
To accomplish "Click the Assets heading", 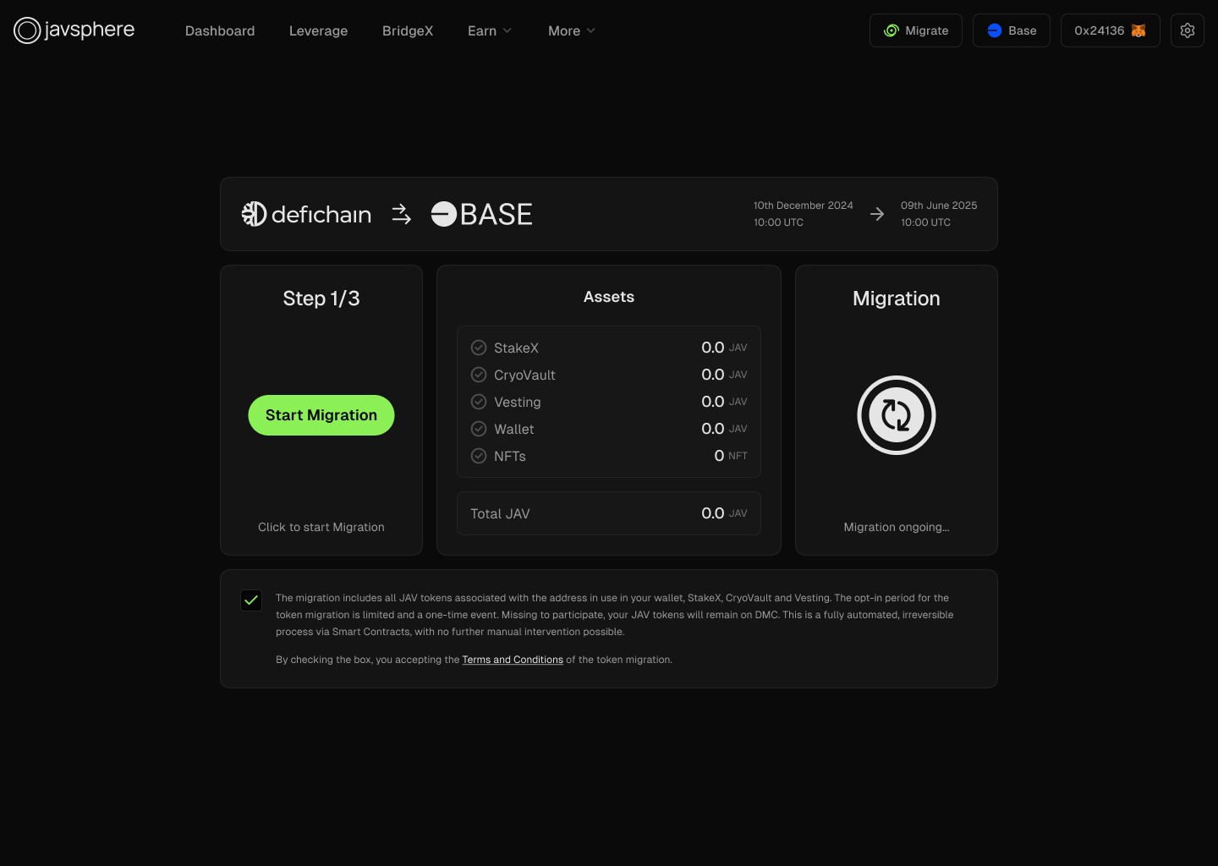I will (609, 297).
